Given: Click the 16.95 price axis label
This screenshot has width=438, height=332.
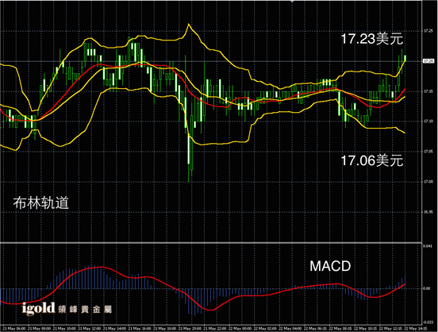Looking at the screenshot, I should [x=428, y=212].
